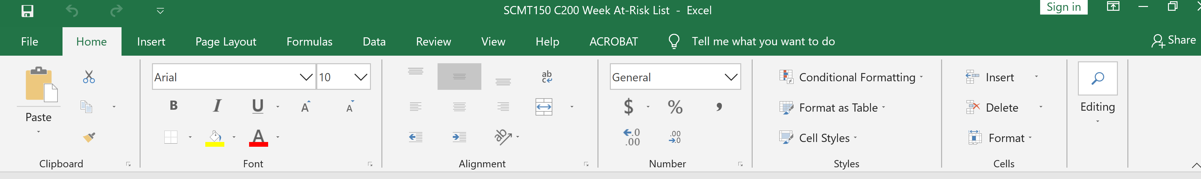Toggle Bold formatting
The image size is (1201, 179).
[174, 106]
